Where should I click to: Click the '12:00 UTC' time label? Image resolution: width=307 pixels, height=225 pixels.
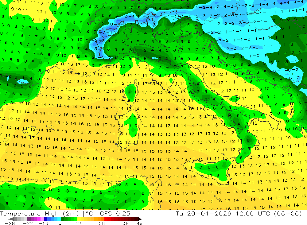click(253, 213)
